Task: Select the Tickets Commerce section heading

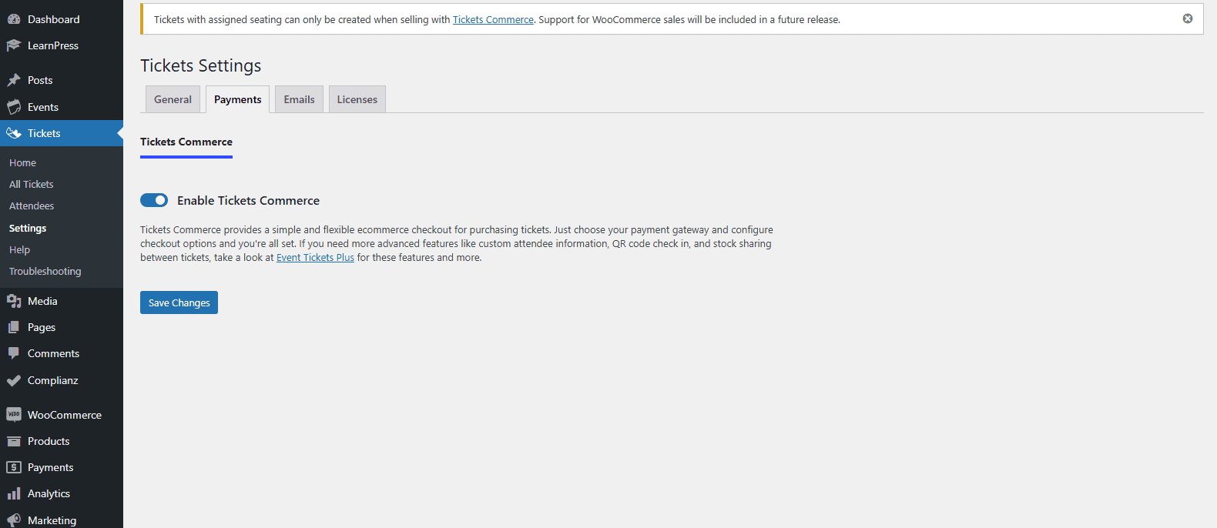Action: pyautogui.click(x=186, y=142)
